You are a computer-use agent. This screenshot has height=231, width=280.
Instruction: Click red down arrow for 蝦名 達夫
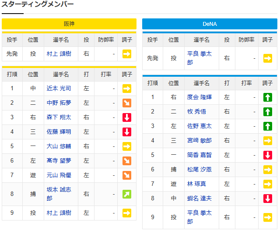click(x=268, y=199)
